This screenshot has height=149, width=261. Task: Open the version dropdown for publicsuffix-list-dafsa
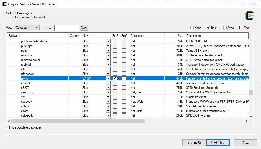pyautogui.click(x=108, y=41)
